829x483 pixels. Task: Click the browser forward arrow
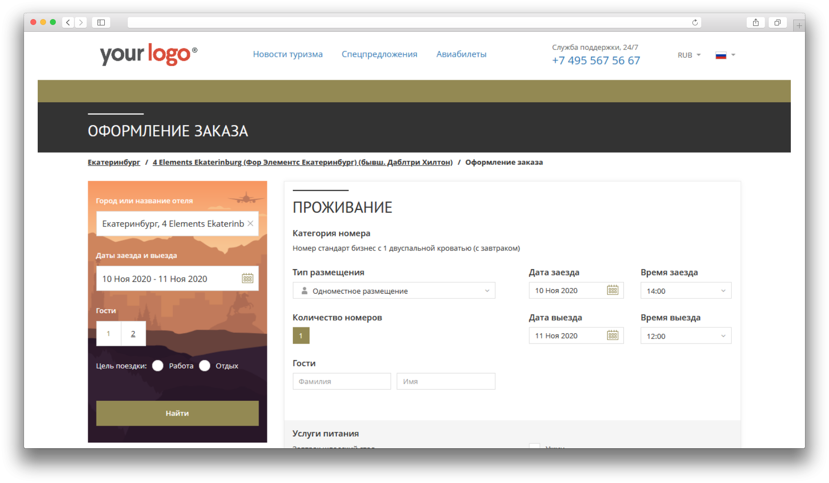coord(81,23)
